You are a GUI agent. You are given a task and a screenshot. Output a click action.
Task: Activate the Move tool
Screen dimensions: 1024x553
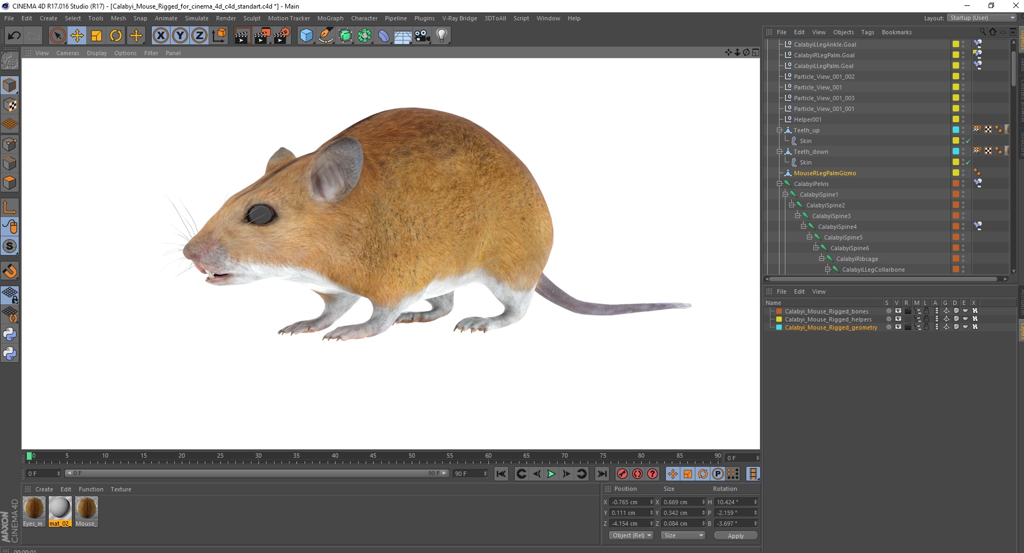tap(77, 36)
